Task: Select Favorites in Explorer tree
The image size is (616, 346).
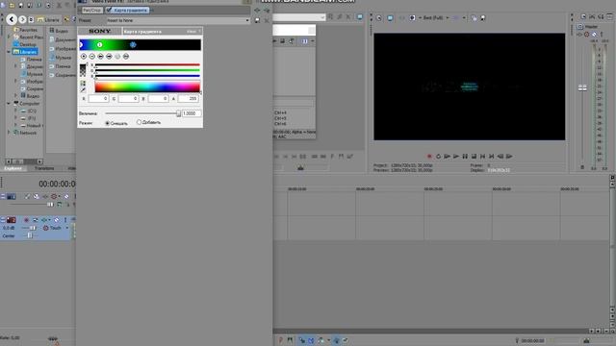Action: click(28, 30)
